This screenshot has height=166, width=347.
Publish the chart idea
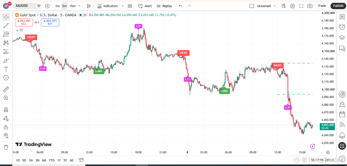(338, 6)
